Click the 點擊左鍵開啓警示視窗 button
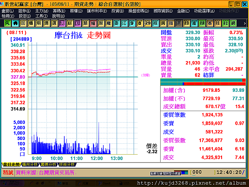The height and width of the screenshot is (187, 249). tap(166, 173)
